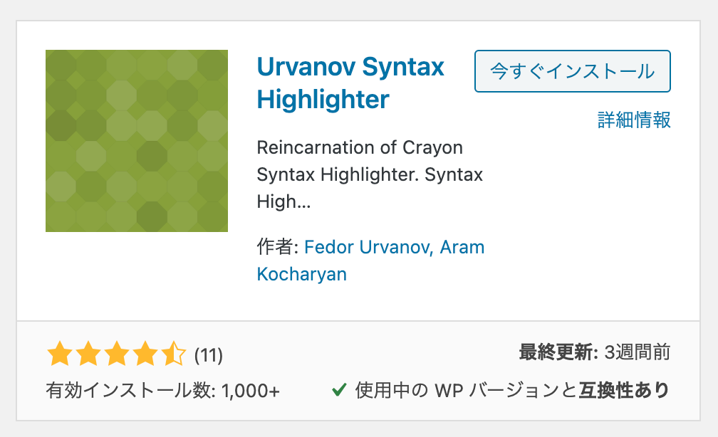Click the 今すぐインストール button
Image resolution: width=718 pixels, height=437 pixels.
[573, 71]
